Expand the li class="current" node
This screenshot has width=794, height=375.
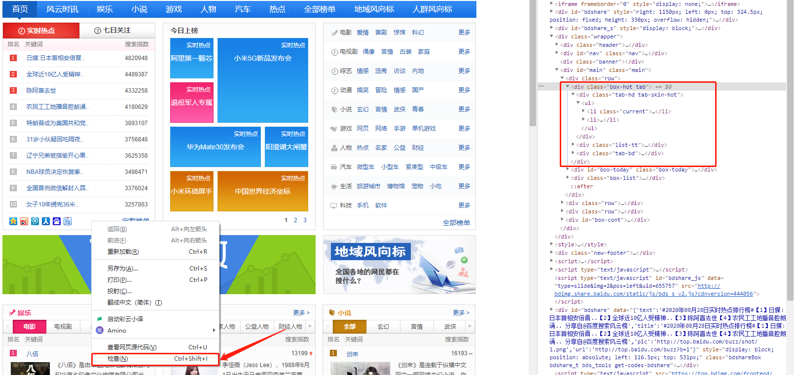pos(583,111)
